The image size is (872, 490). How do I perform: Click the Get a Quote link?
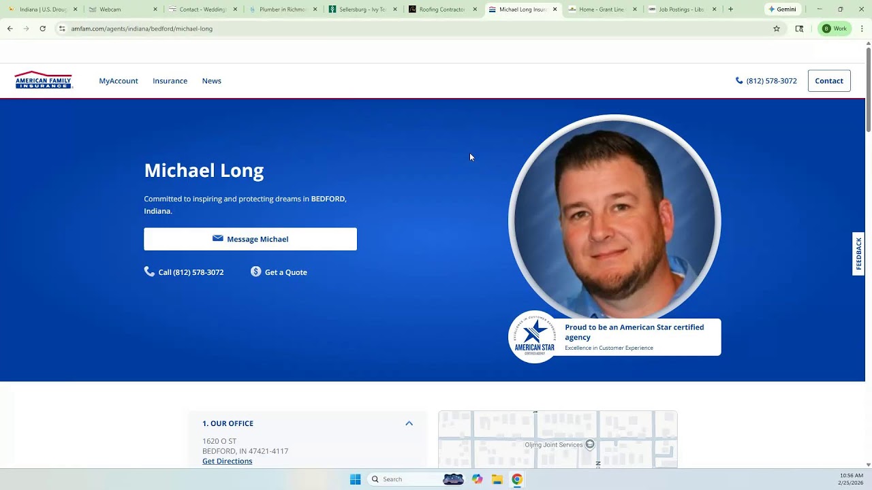[x=285, y=272]
